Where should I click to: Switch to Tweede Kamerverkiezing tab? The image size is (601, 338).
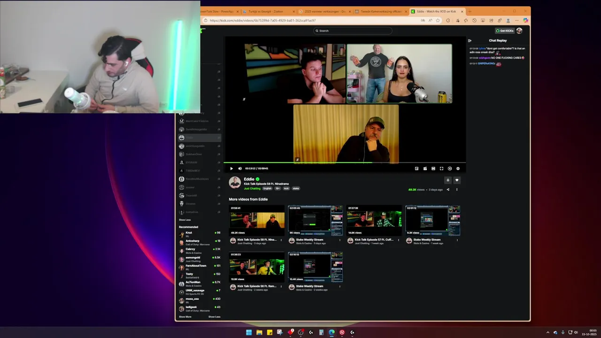[381, 11]
